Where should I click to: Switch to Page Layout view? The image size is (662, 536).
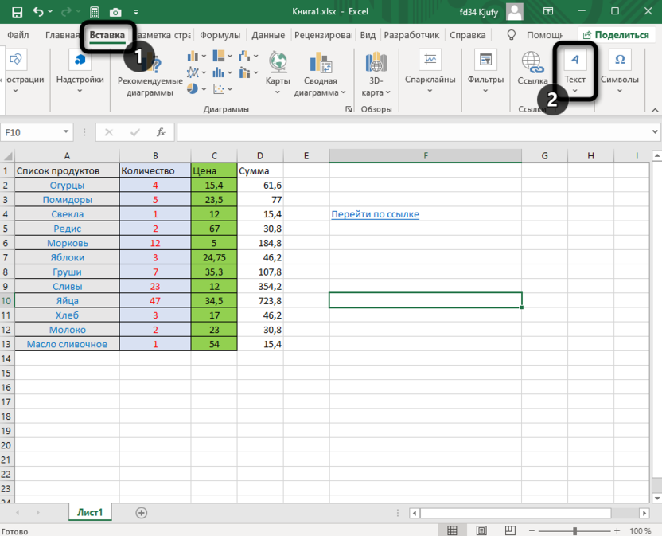tap(481, 530)
